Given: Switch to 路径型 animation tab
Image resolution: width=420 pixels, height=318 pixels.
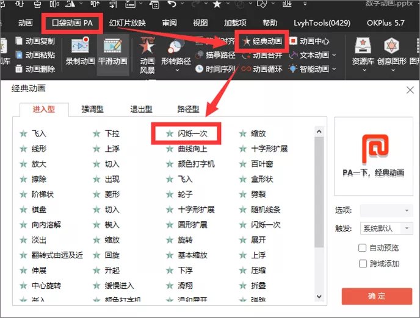Looking at the screenshot, I should 188,109.
